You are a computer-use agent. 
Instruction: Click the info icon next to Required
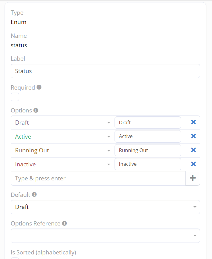pos(39,87)
